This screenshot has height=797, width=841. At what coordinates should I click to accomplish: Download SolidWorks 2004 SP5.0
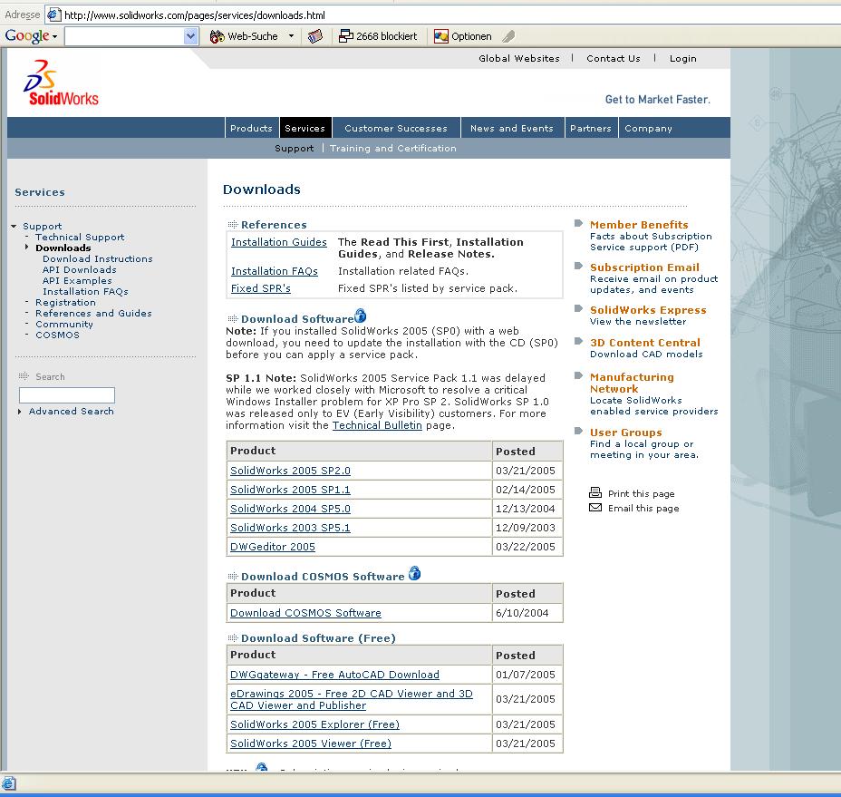(x=290, y=509)
